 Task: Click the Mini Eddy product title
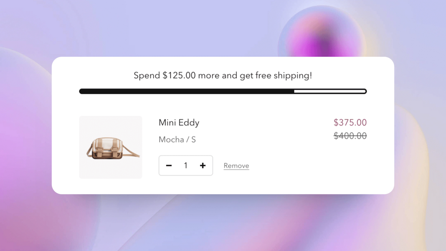tap(179, 123)
